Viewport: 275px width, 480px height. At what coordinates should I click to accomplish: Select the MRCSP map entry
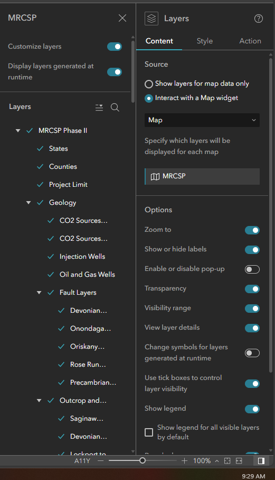(202, 176)
